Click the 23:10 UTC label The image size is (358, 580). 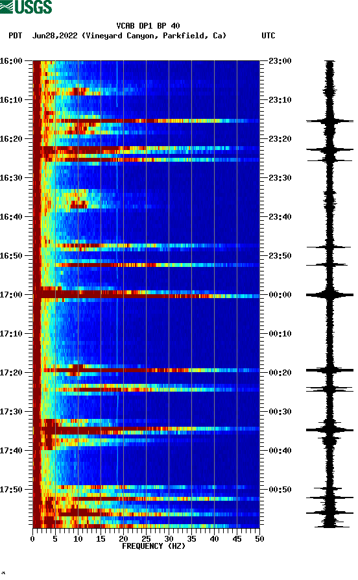pyautogui.click(x=280, y=100)
